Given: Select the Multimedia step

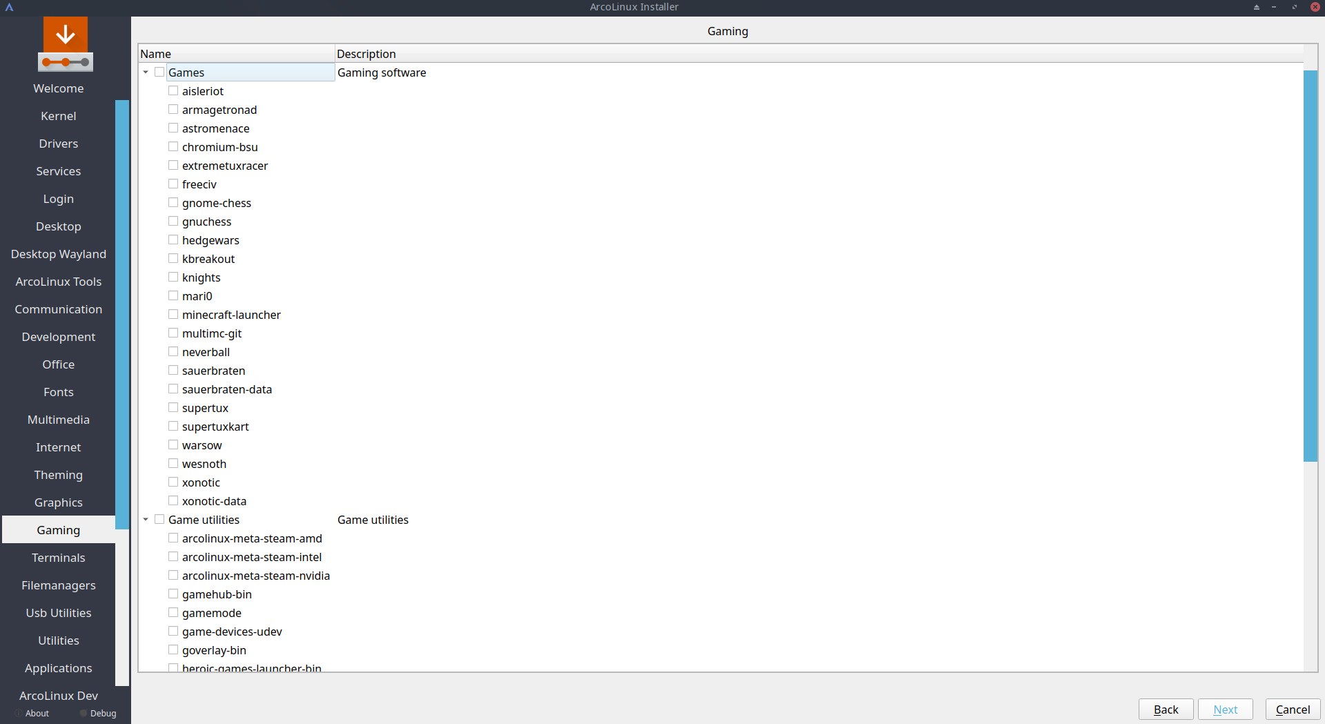Looking at the screenshot, I should 59,420.
